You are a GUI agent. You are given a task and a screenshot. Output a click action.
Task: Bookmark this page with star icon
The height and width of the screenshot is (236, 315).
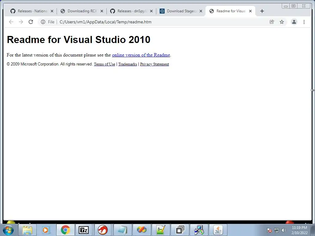pos(282,22)
